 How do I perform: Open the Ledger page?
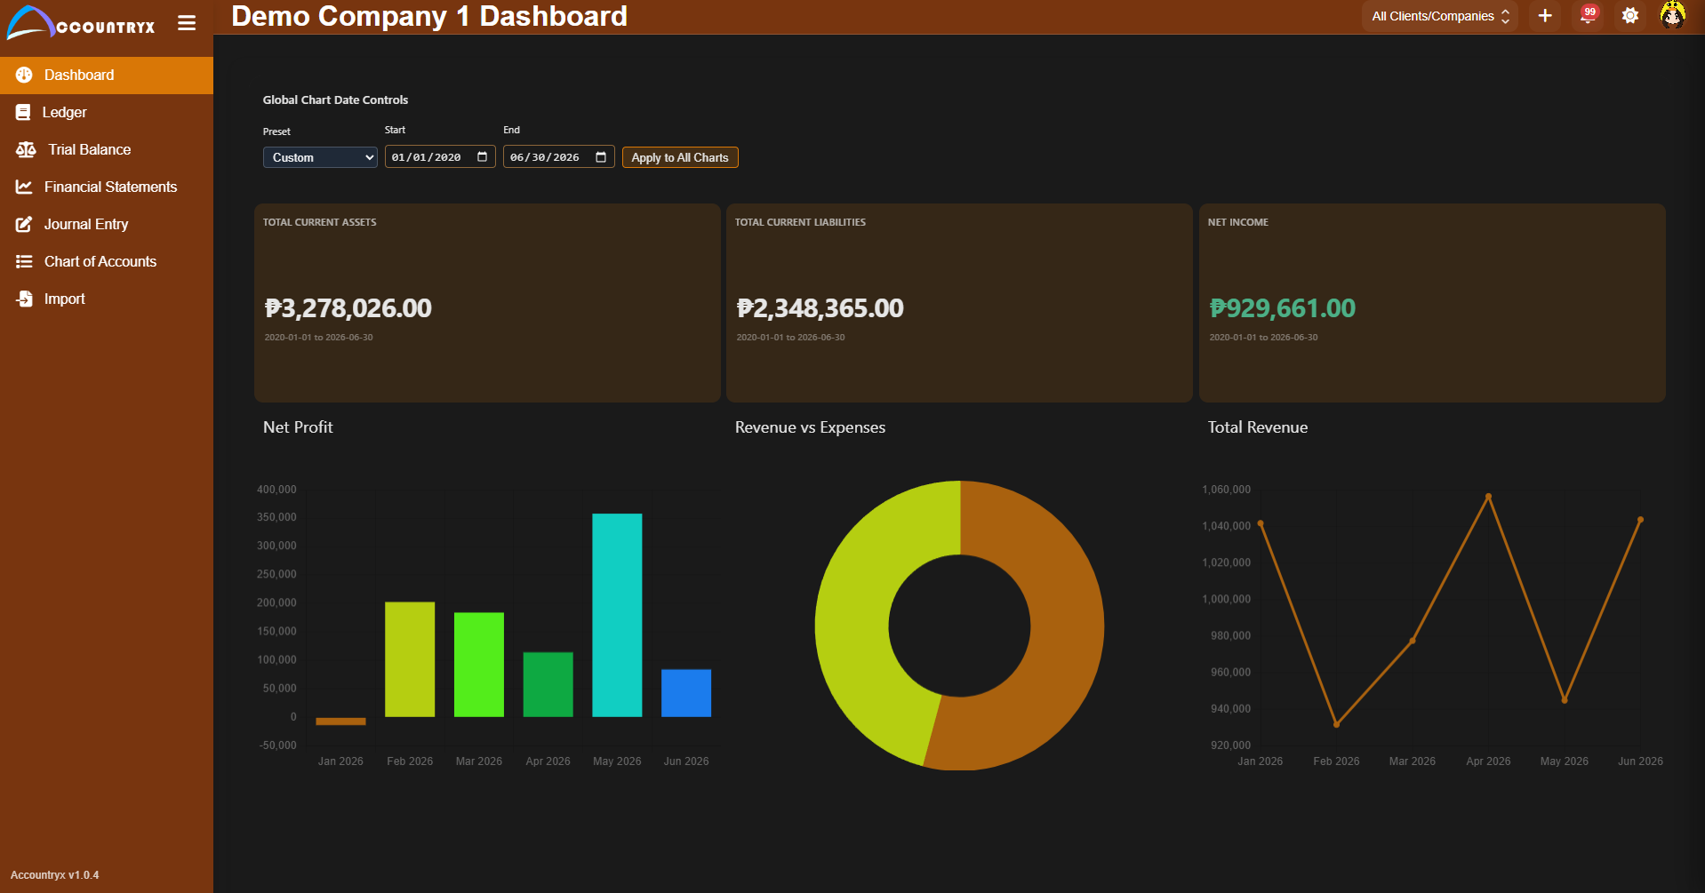pyautogui.click(x=107, y=113)
